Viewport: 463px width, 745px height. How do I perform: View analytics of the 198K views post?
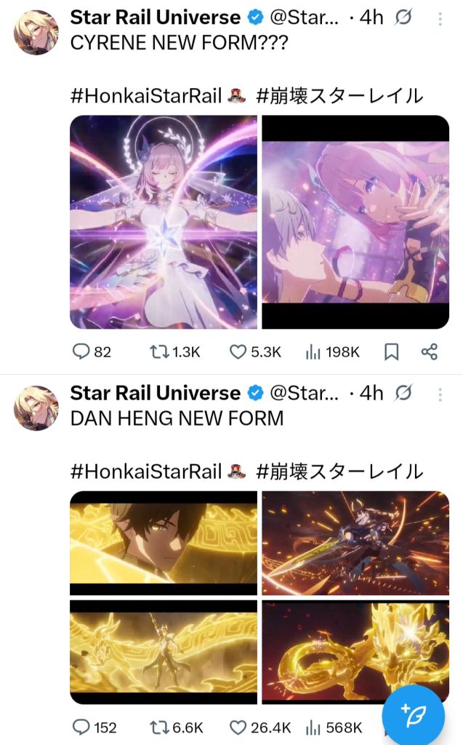pos(332,351)
